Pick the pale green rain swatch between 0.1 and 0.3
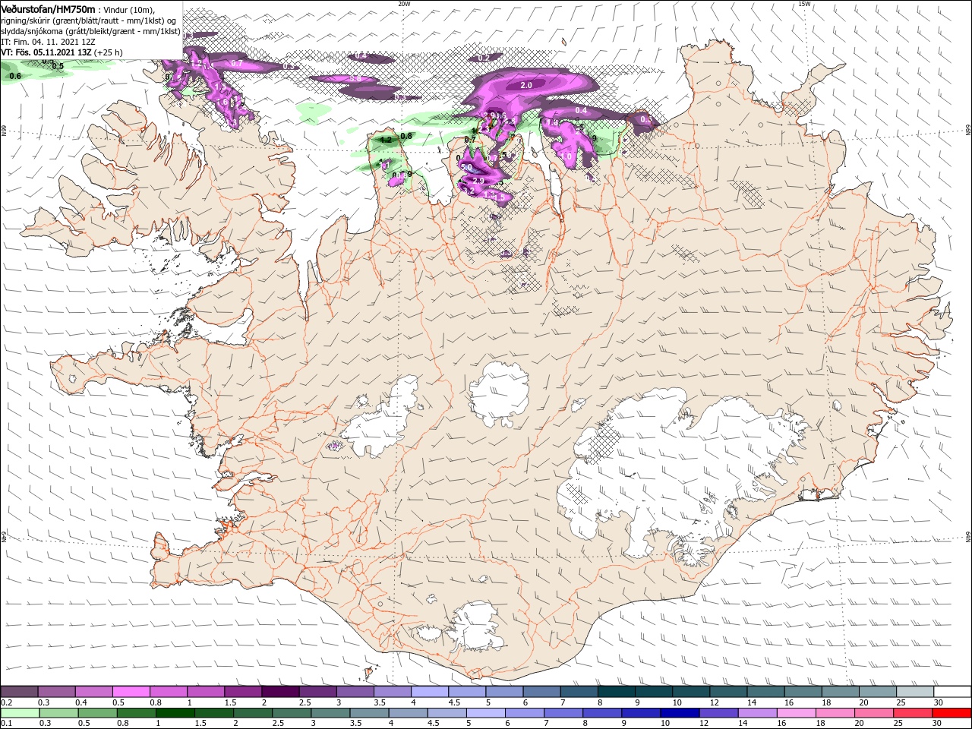Viewport: 972px width, 729px height. pos(19,713)
